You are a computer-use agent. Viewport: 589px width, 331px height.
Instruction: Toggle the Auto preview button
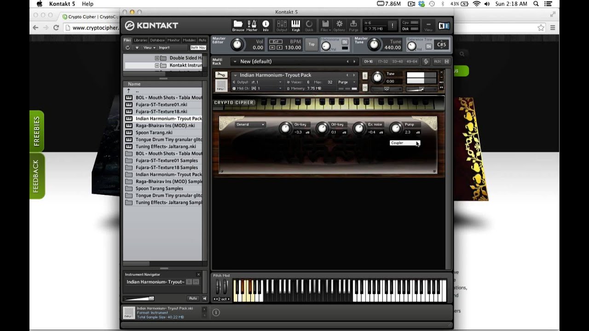pyautogui.click(x=193, y=298)
